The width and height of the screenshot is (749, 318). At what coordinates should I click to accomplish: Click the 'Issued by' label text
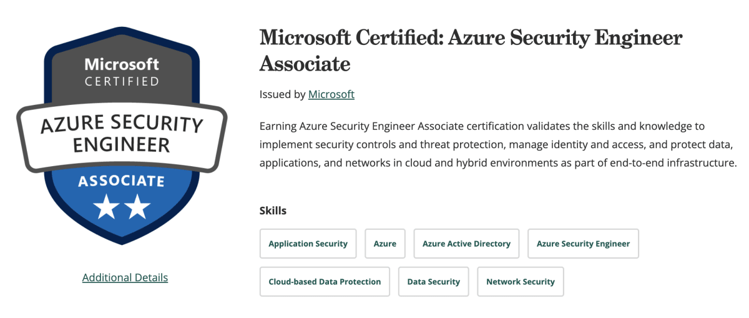(282, 94)
